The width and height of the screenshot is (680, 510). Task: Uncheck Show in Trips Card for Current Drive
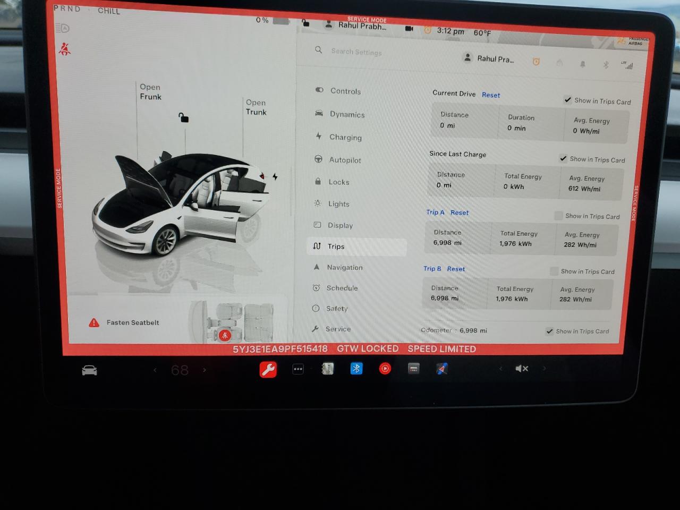[x=567, y=99]
